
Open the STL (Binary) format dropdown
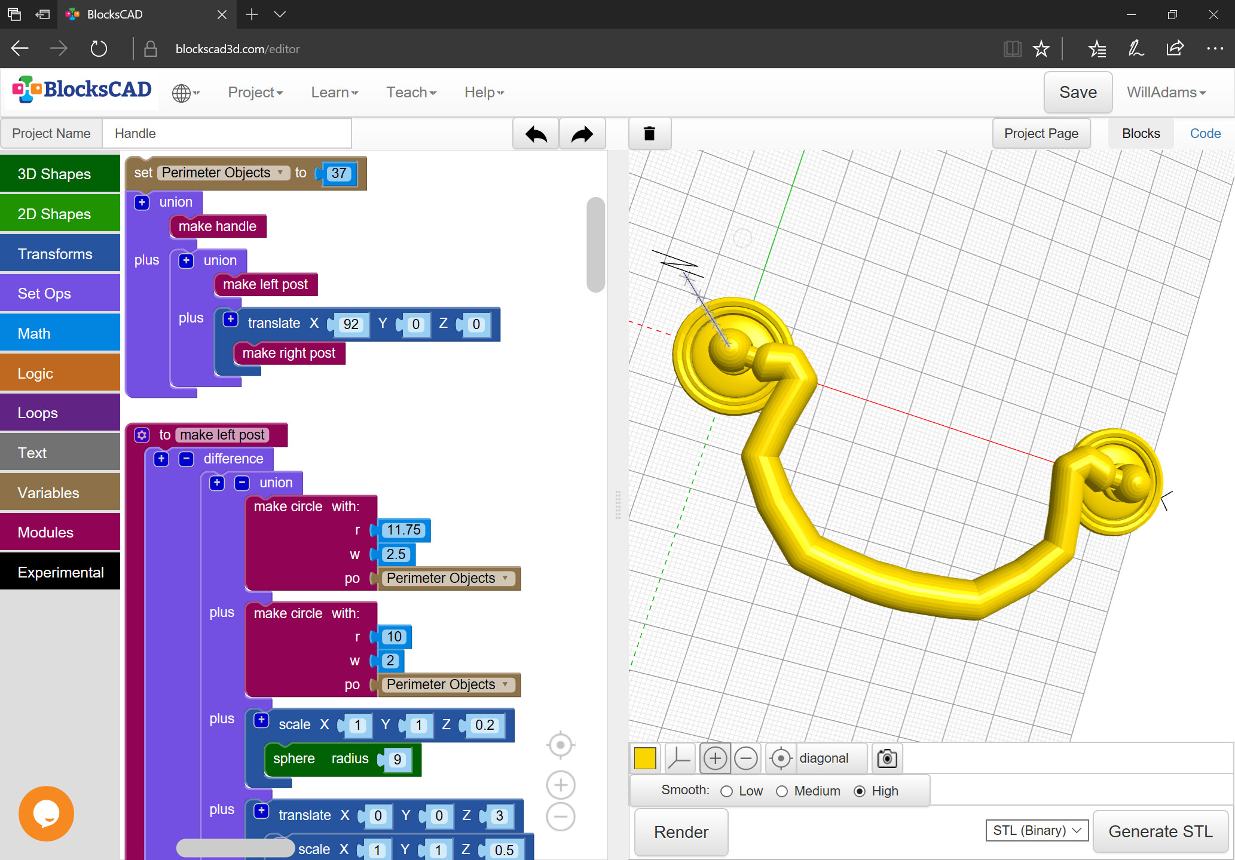point(1037,830)
